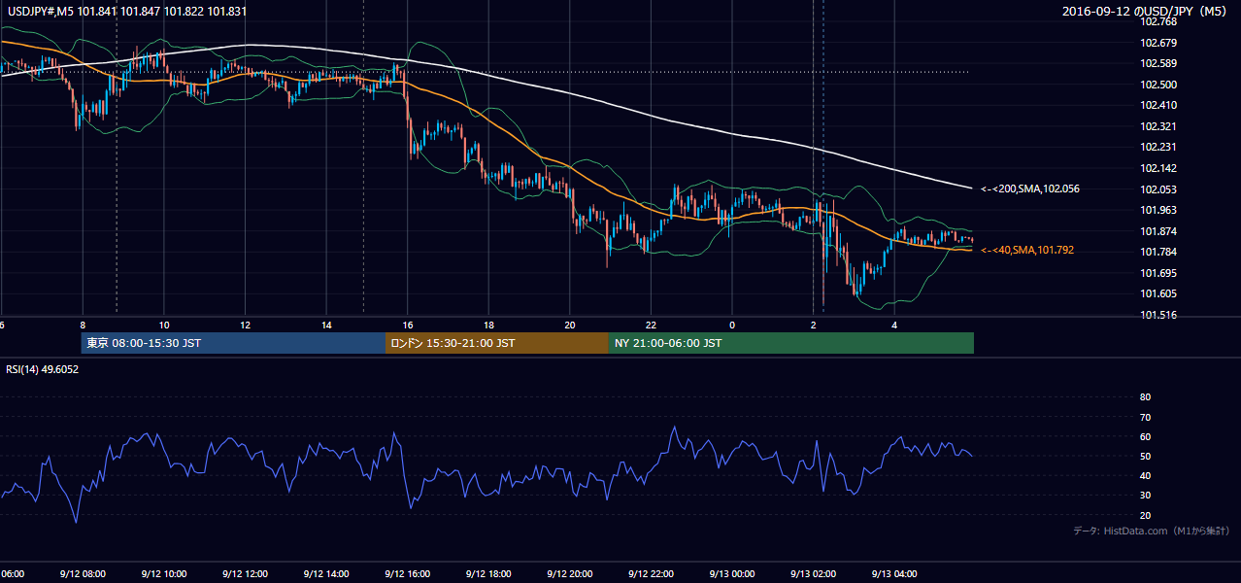The width and height of the screenshot is (1241, 583).
Task: Click the RSI 60 level label
Action: 1145,436
